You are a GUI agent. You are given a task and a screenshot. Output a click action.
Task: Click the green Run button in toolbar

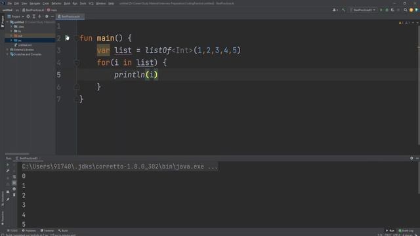381,10
